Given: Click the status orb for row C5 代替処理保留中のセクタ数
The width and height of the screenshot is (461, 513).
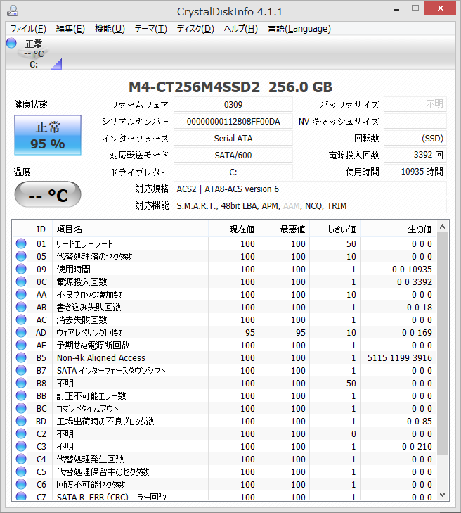Looking at the screenshot, I should (x=21, y=471).
